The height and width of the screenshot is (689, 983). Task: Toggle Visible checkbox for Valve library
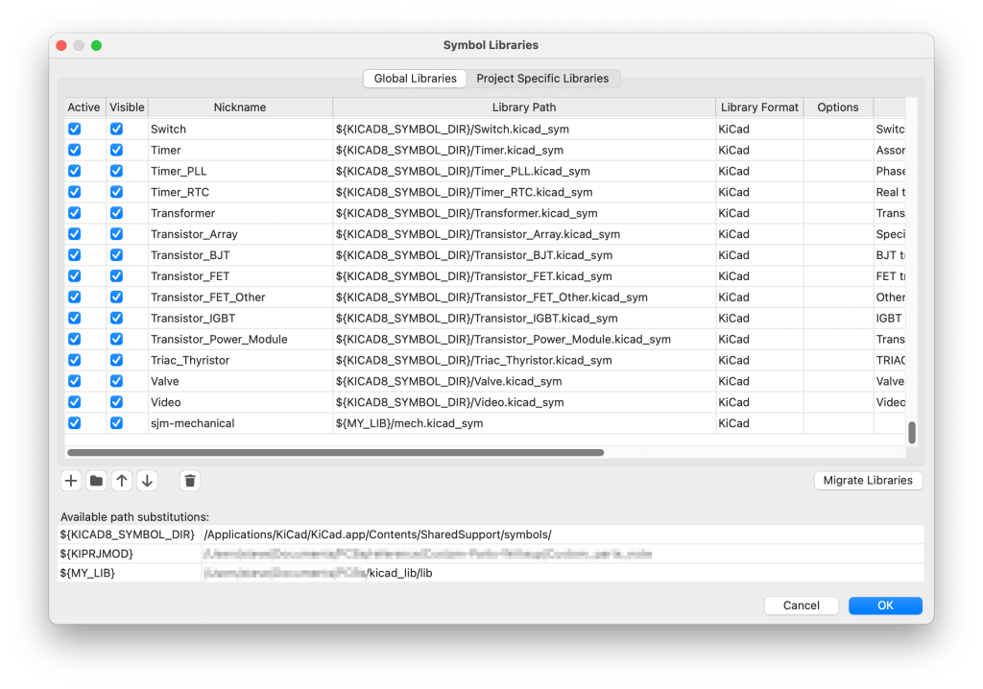116,381
